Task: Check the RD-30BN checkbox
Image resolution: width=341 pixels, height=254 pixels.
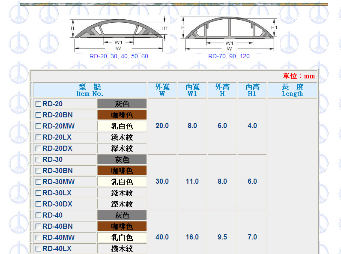Action: click(38, 170)
